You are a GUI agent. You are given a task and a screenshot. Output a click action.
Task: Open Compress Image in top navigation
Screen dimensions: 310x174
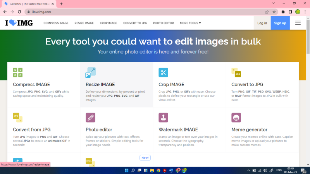pyautogui.click(x=56, y=23)
